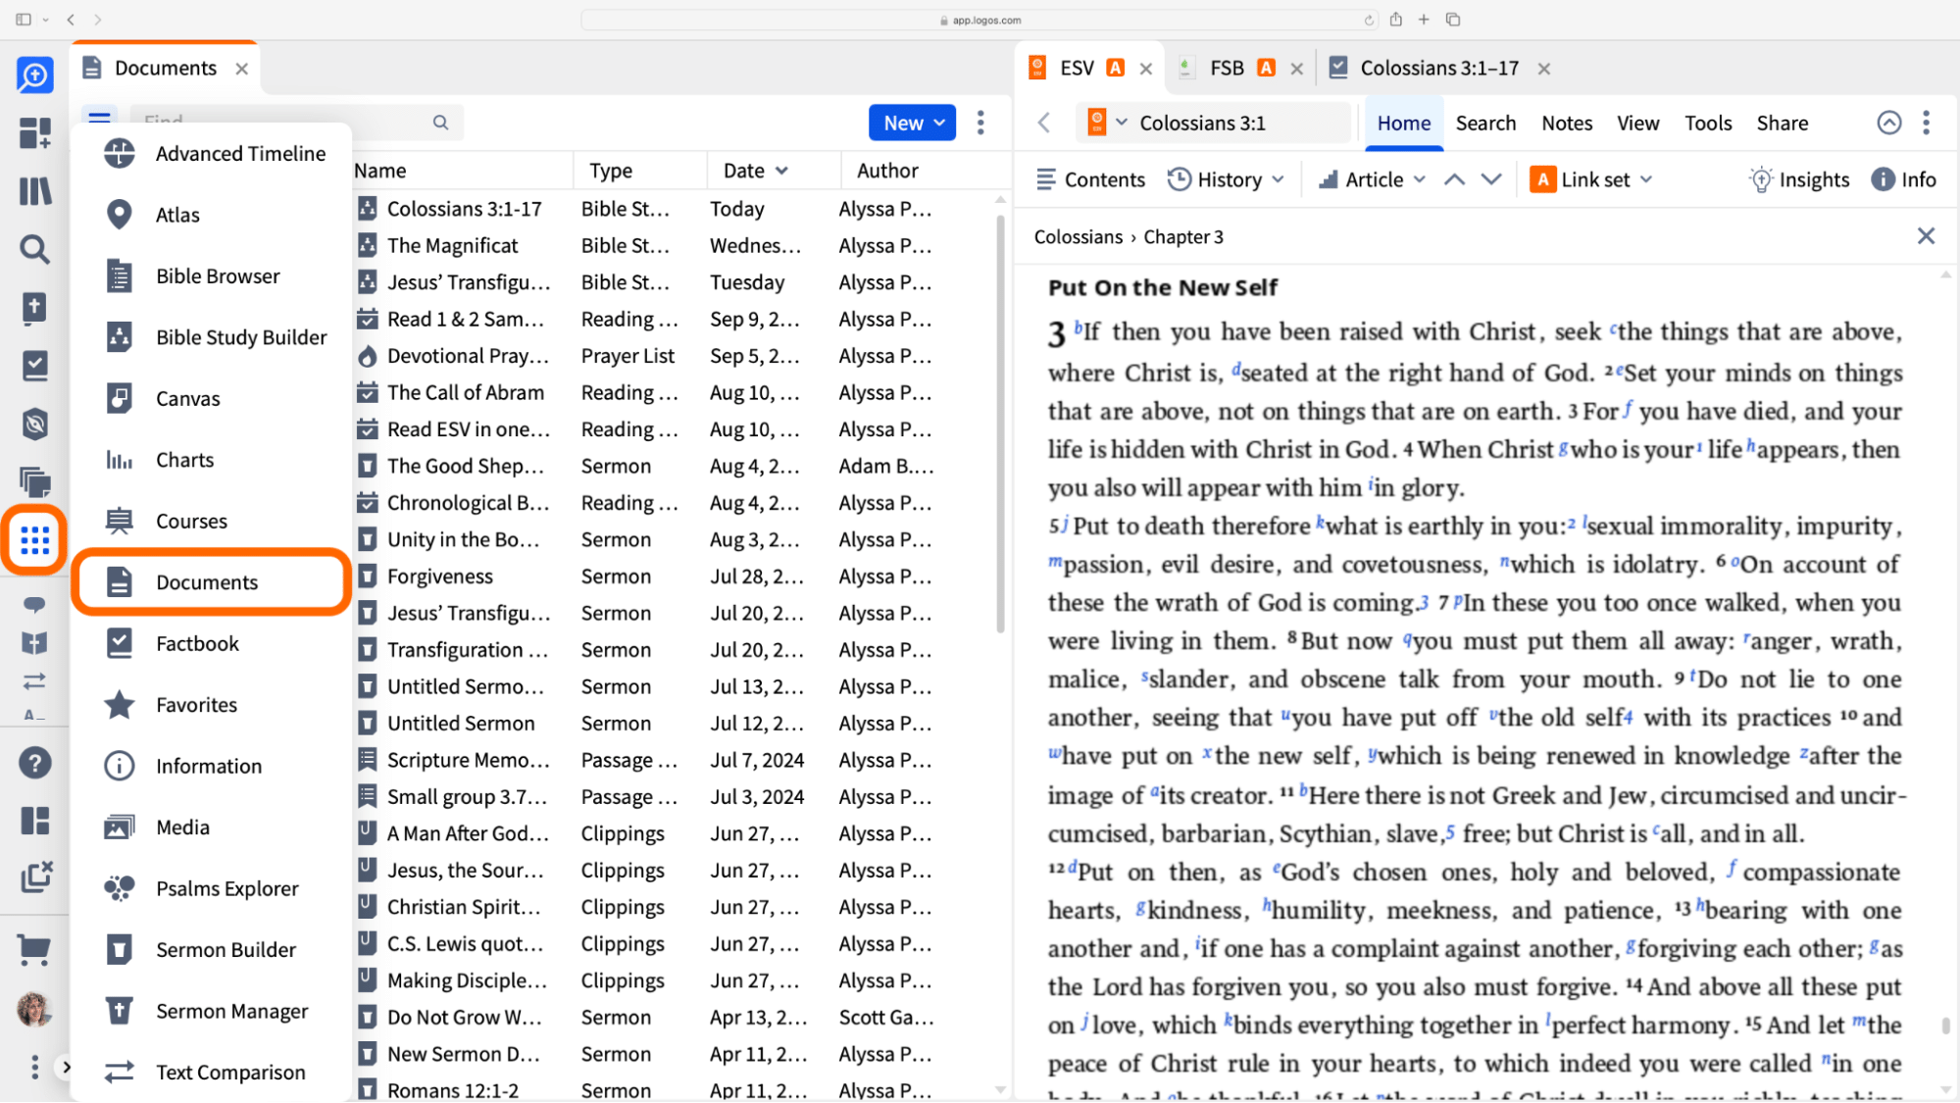The image size is (1960, 1103).
Task: Switch to the Colossians 3:1–17 tab
Action: tap(1439, 68)
